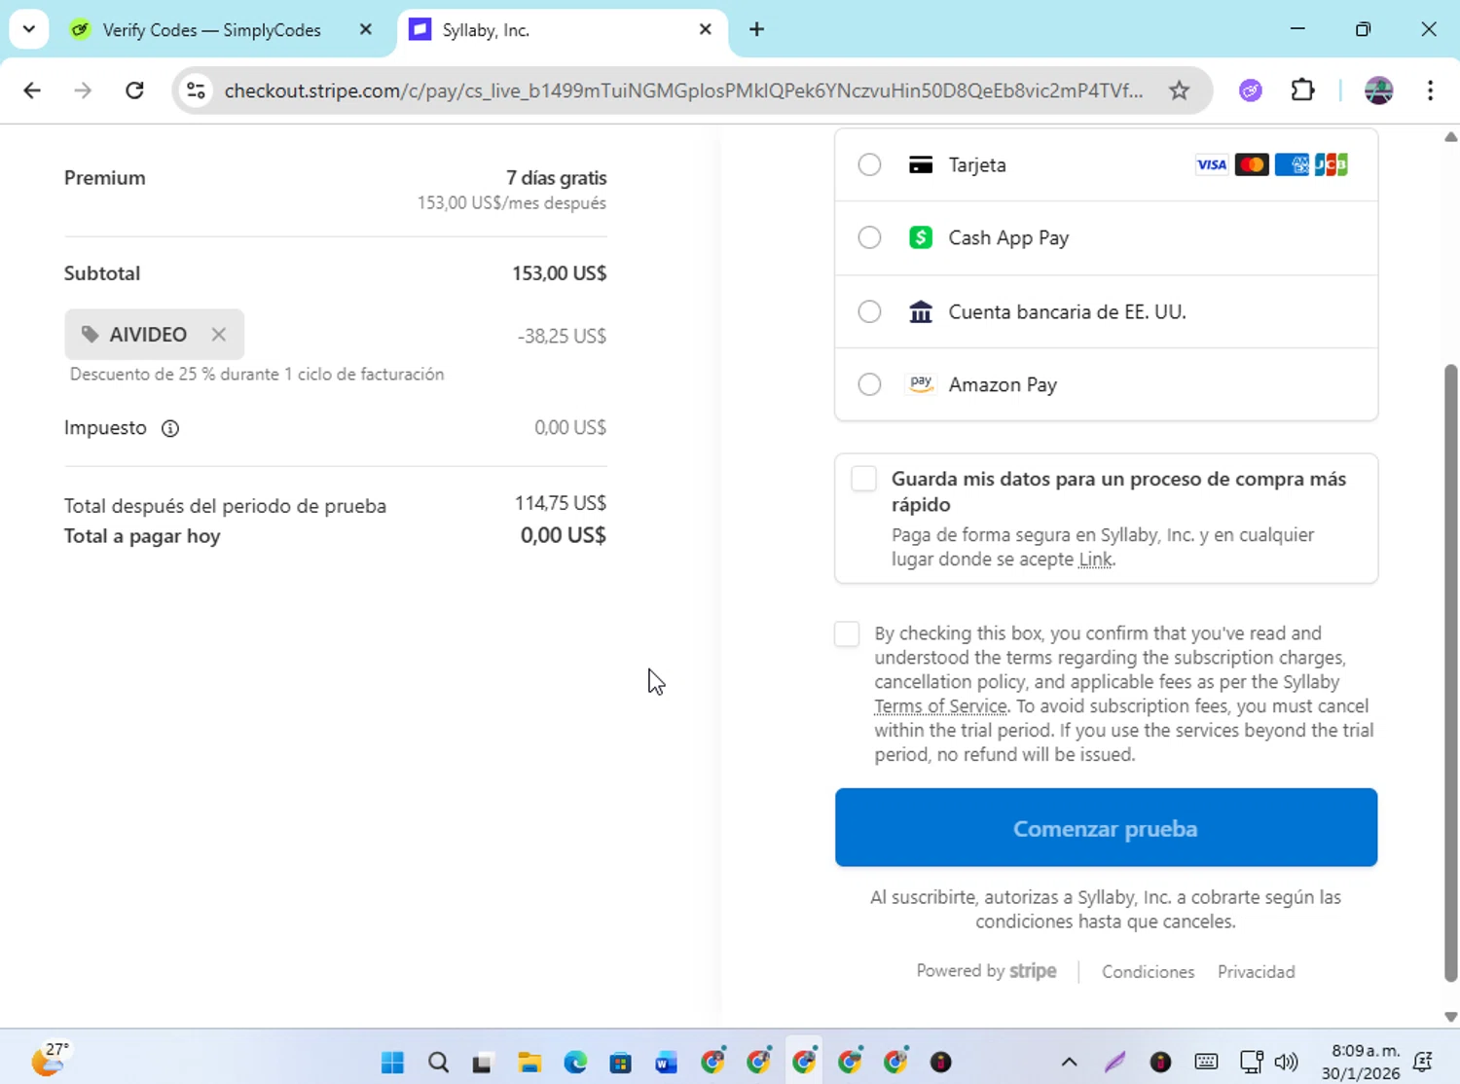The image size is (1460, 1084).
Task: Check Guarda mis datos checkbox
Action: coord(863,479)
